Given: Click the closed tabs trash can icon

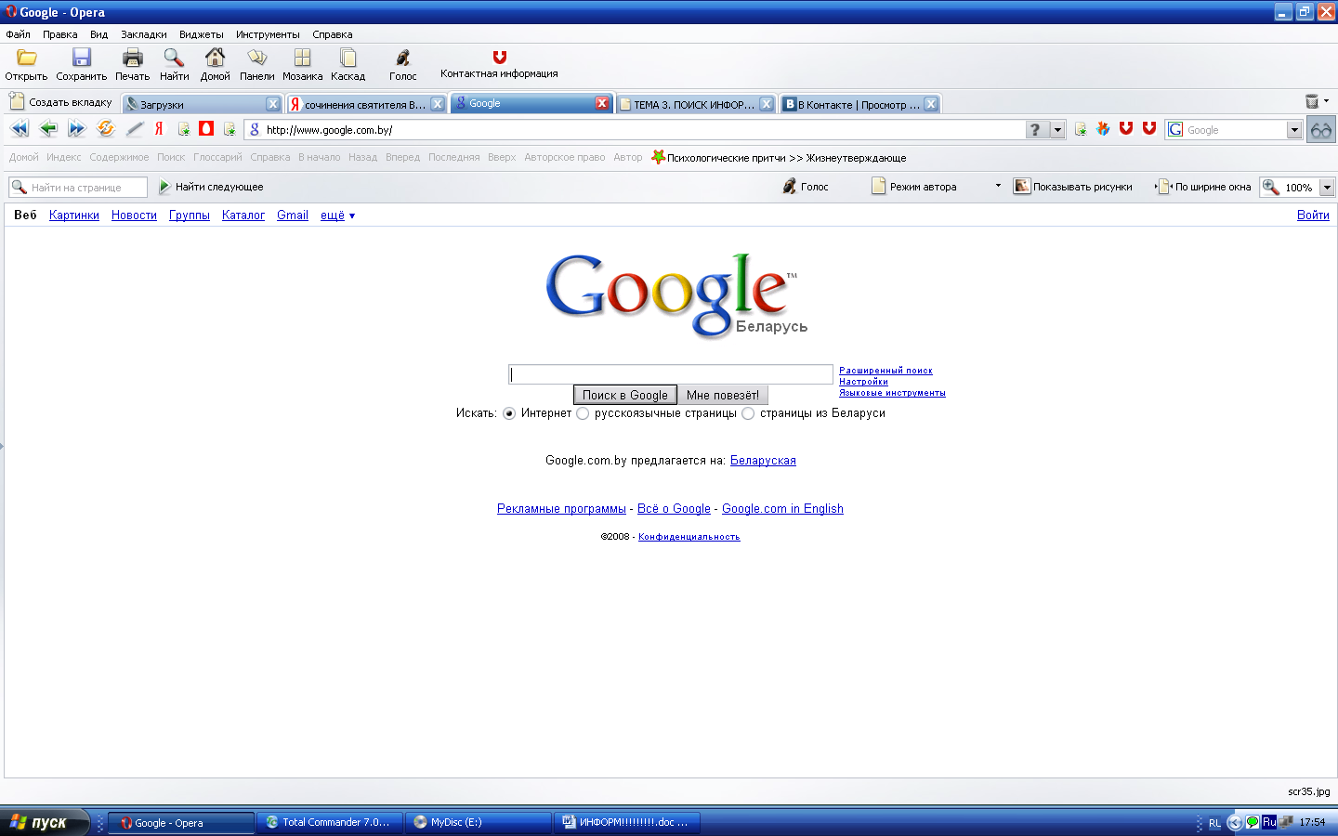Looking at the screenshot, I should (x=1312, y=101).
